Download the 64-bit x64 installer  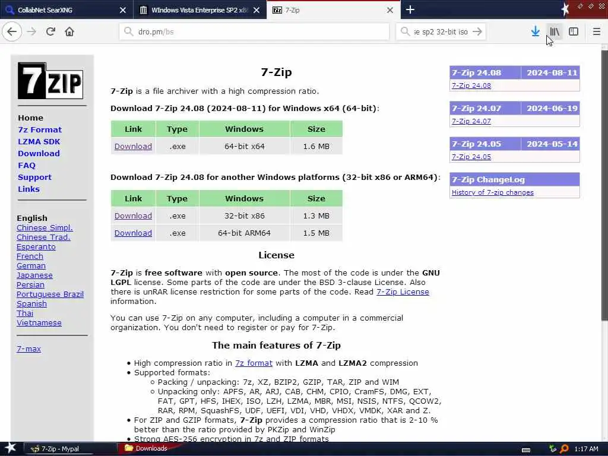click(x=133, y=146)
